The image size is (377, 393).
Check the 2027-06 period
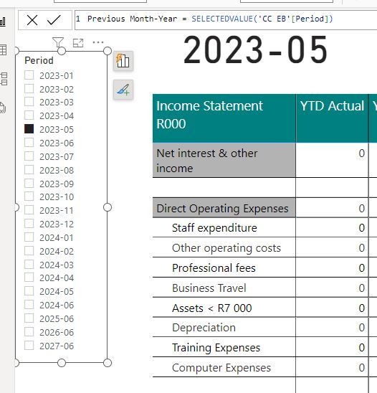(29, 346)
